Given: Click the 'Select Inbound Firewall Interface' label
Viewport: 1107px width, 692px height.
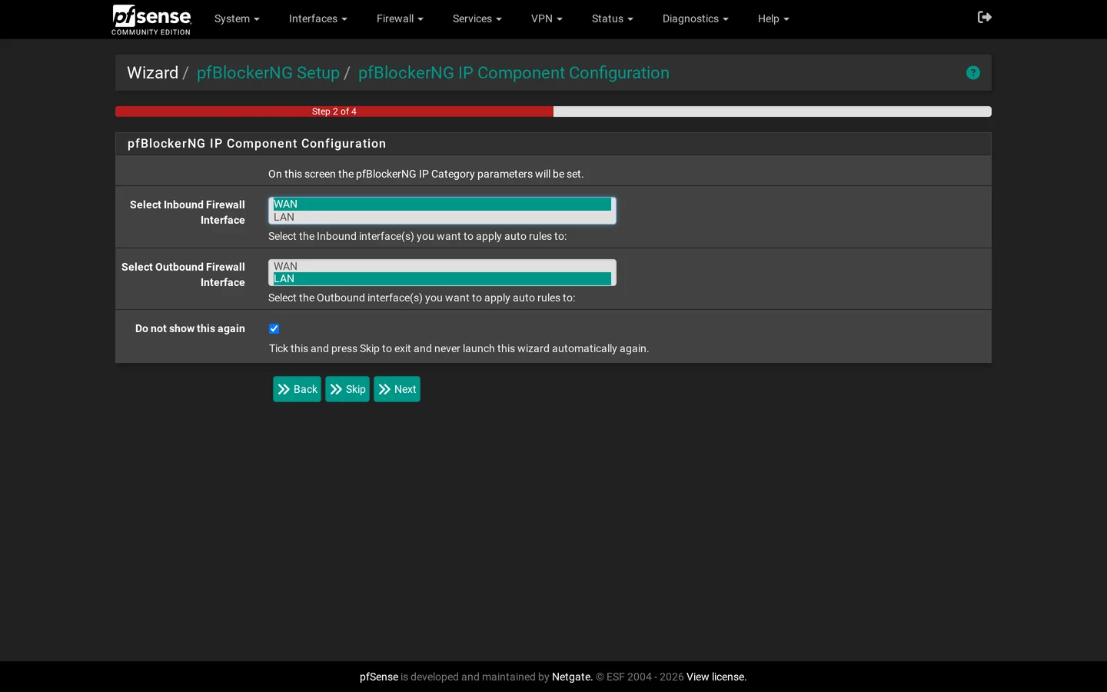Looking at the screenshot, I should 187,212.
